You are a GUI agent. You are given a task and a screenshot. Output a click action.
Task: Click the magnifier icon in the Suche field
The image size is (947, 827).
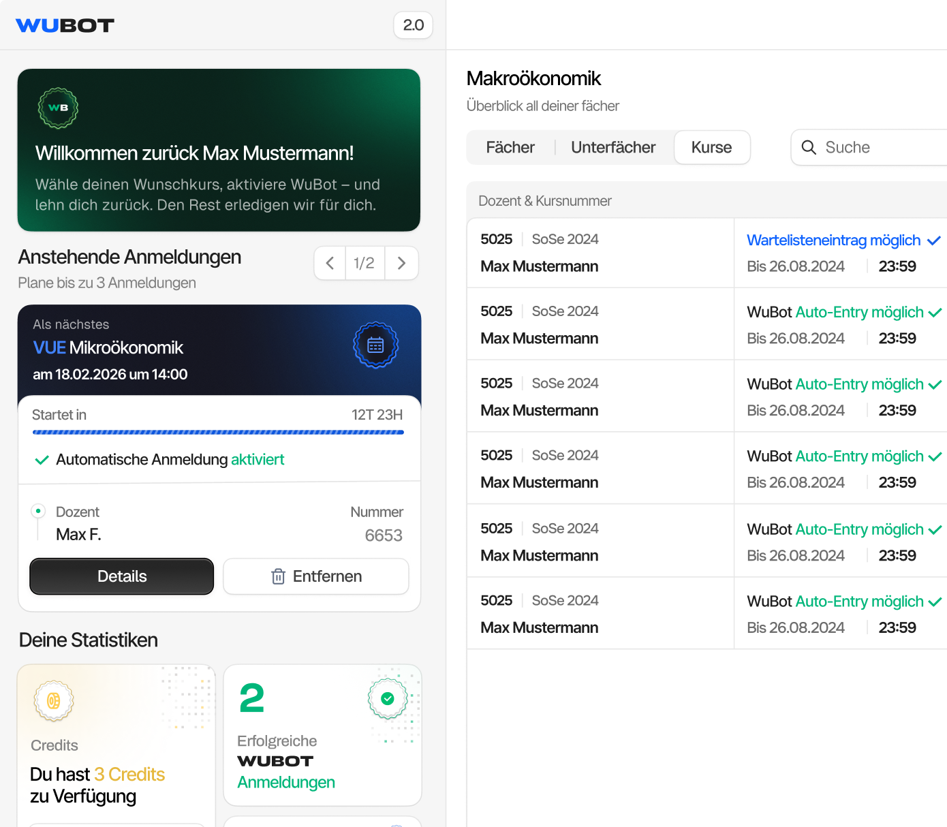point(809,147)
